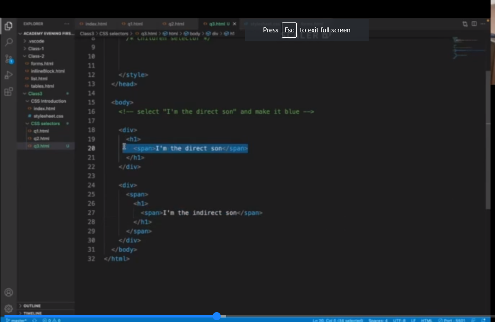
Task: Collapse the CSS selectors folder
Action: 45,124
